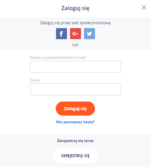Focus the username/e-mail input field
The width and height of the screenshot is (151, 167).
click(75, 67)
